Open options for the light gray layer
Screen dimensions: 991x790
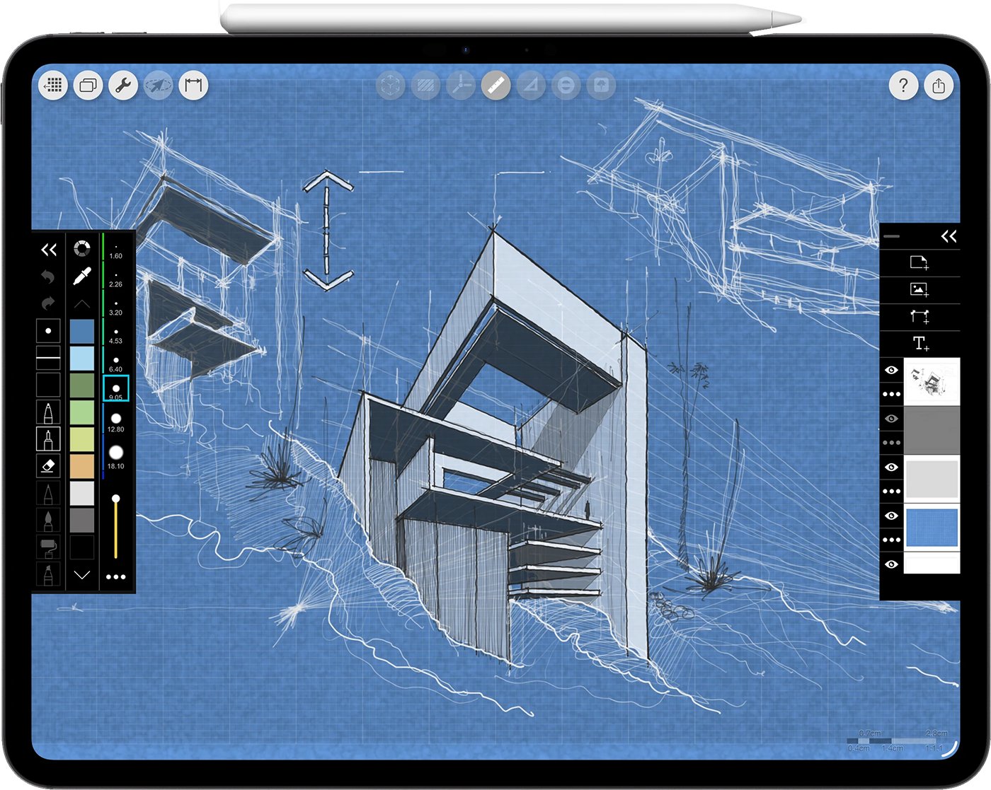pyautogui.click(x=891, y=491)
